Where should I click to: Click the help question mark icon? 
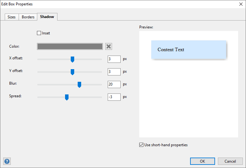7,161
